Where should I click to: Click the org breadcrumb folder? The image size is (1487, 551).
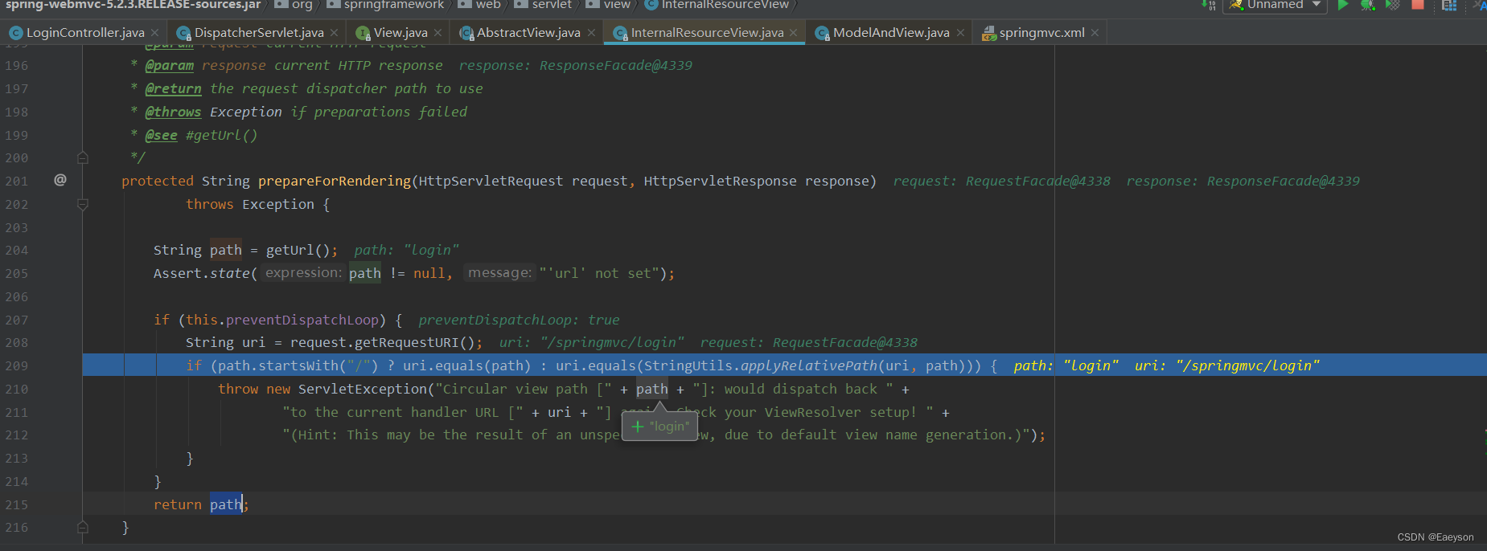pyautogui.click(x=294, y=5)
